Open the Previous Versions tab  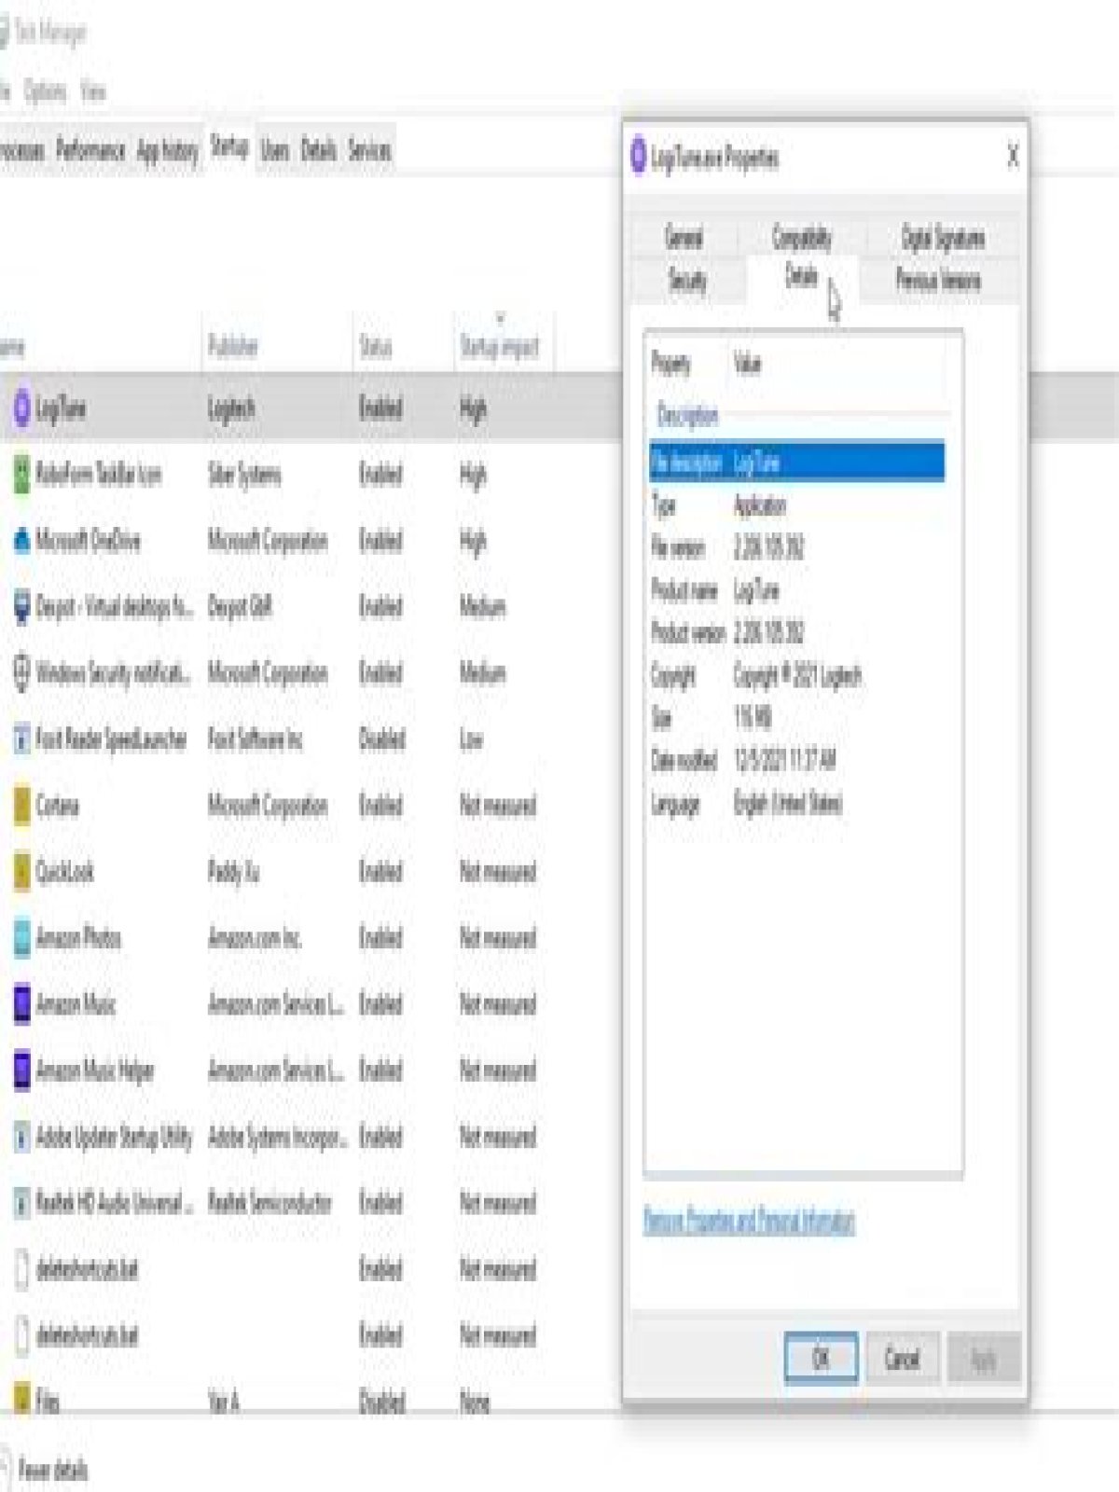point(938,280)
